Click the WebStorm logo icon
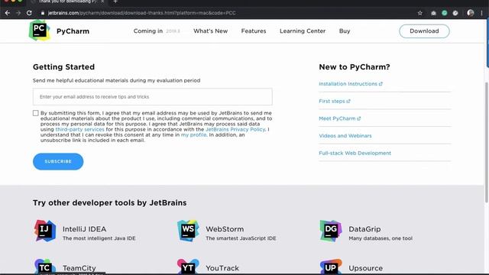Image resolution: width=489 pixels, height=275 pixels. tap(188, 231)
